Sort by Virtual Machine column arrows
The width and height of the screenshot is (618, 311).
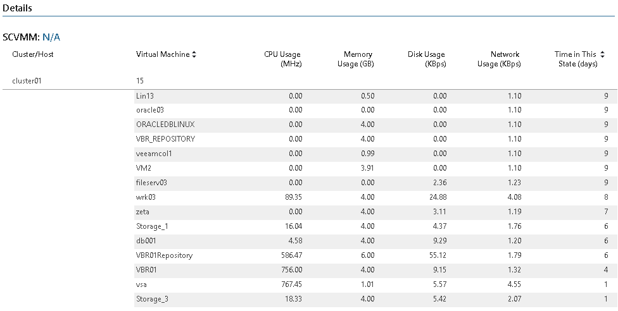194,55
